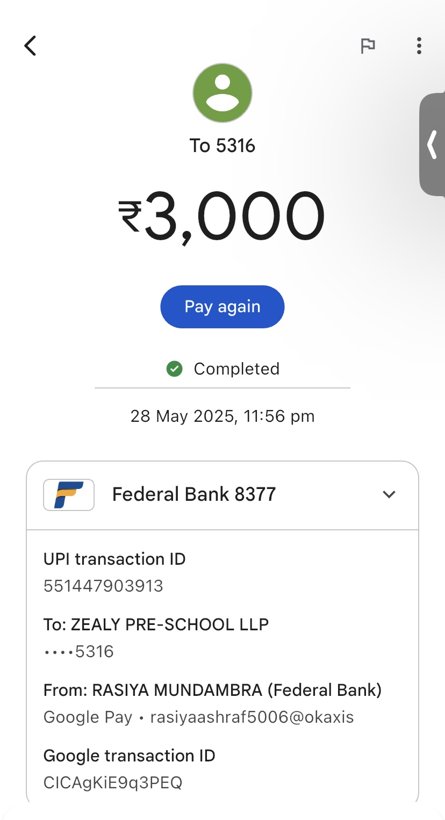Image resolution: width=445 pixels, height=820 pixels.
Task: Tap the rasiyaashraf5006@okaxis UPI address
Action: coord(252,717)
